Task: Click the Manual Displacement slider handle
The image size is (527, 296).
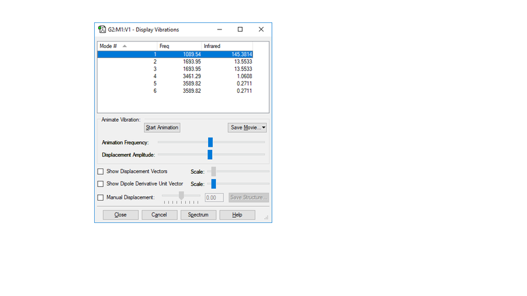Action: pos(181,195)
